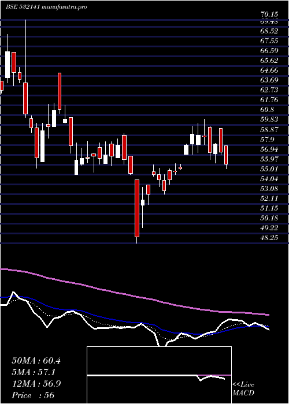Click the 12MA : 56.9 readout

click(36, 384)
